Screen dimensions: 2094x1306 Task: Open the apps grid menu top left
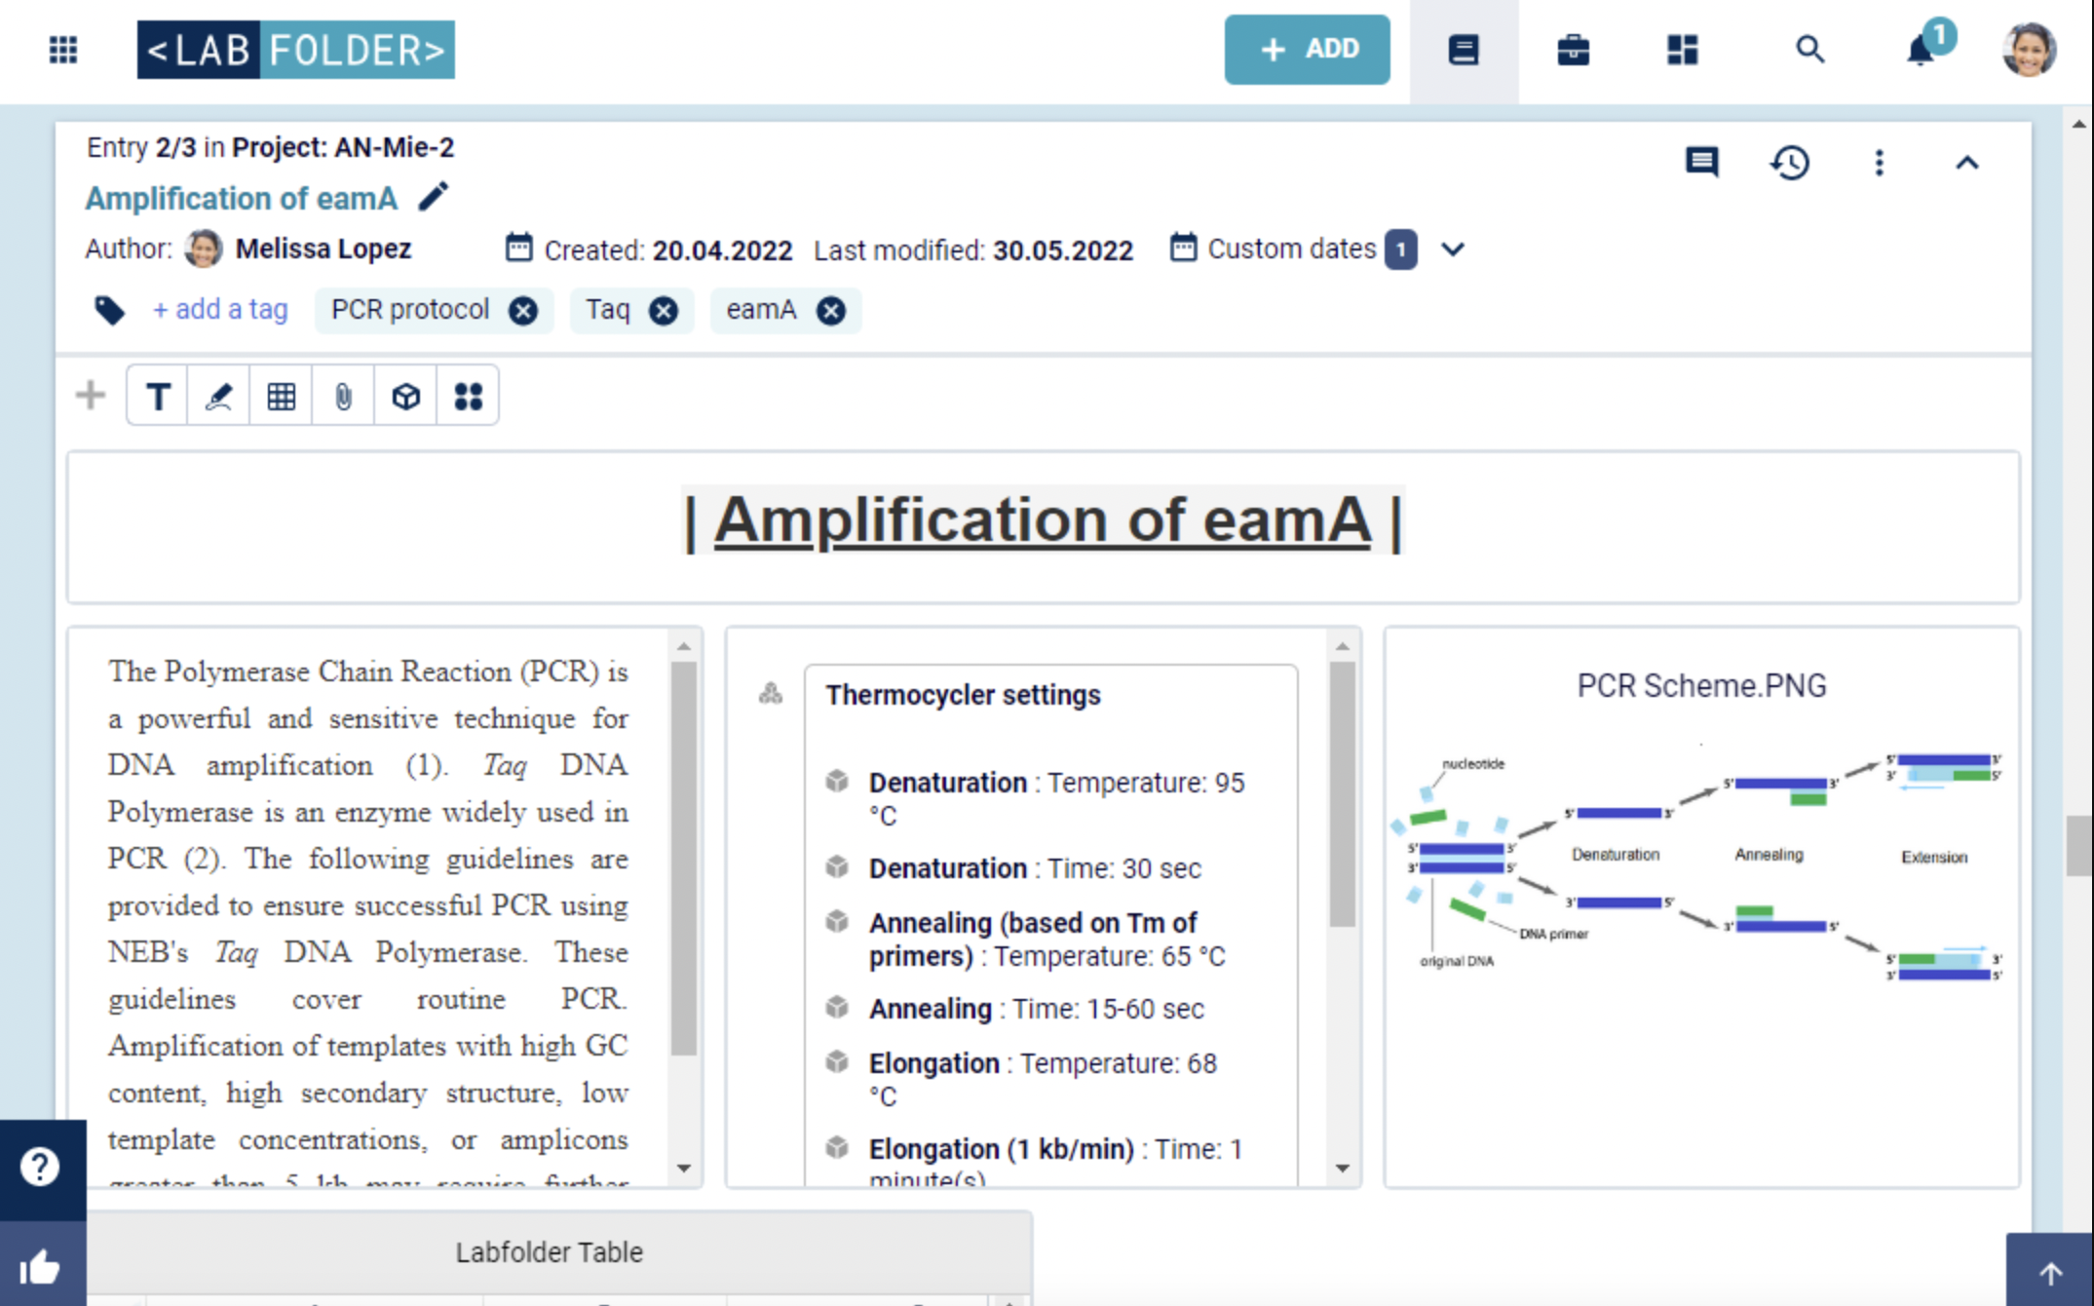click(61, 49)
